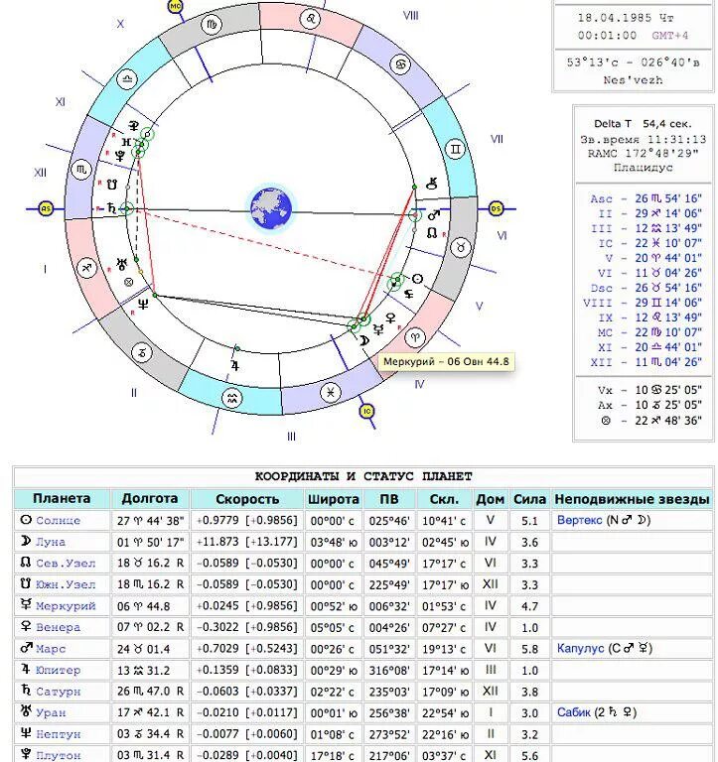The image size is (718, 762).
Task: Open the Солнце planet link
Action: [x=58, y=521]
